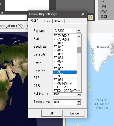Open the About tab
The height and width of the screenshot is (126, 114).
58,21
